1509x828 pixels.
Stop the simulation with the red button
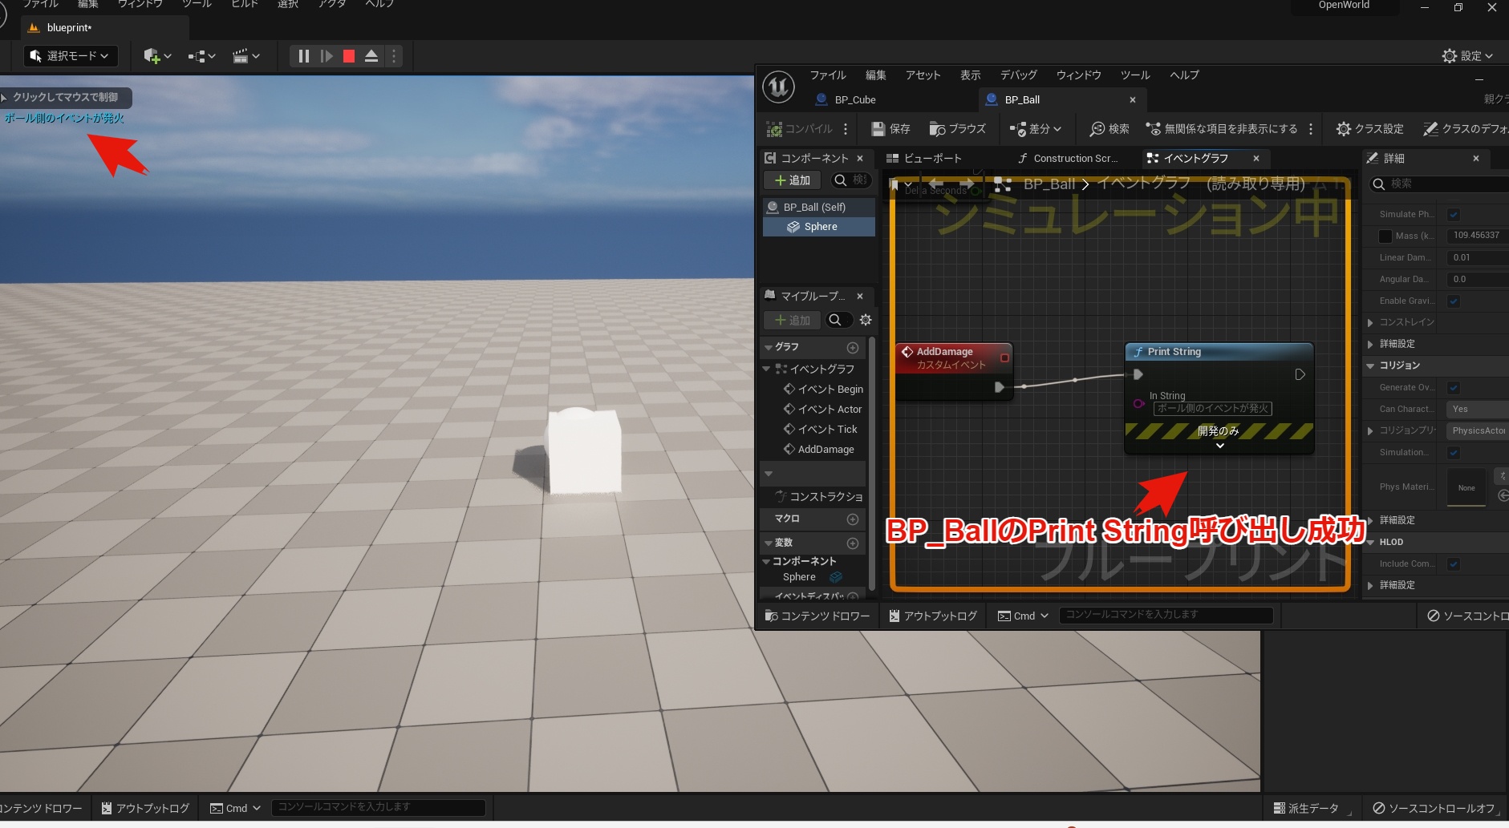click(x=349, y=56)
